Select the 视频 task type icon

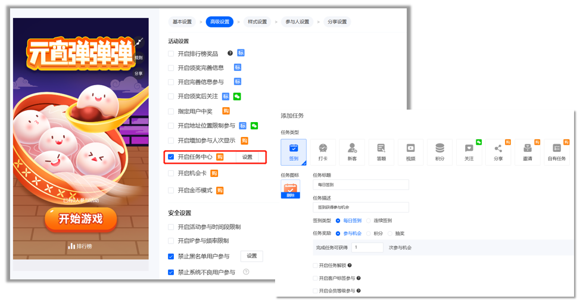coord(411,152)
